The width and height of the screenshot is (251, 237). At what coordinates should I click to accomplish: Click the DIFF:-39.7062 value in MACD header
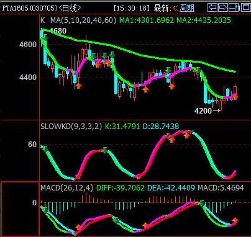tap(121, 188)
